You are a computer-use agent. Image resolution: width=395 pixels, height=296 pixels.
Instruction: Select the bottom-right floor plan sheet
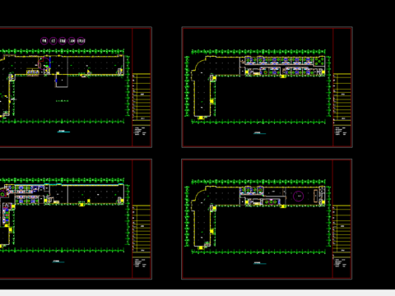[x=267, y=220]
